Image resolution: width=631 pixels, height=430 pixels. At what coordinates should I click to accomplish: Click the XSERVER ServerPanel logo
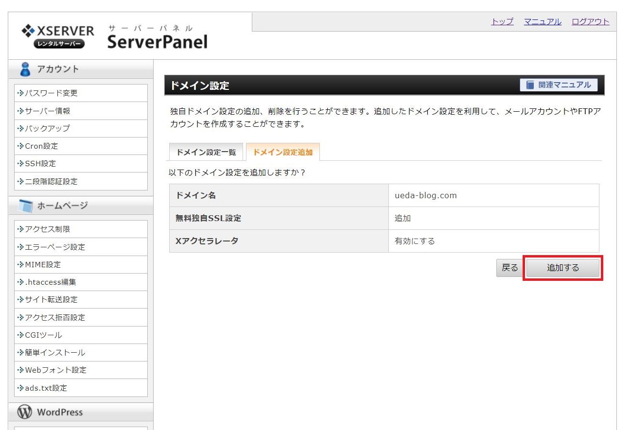(x=115, y=36)
